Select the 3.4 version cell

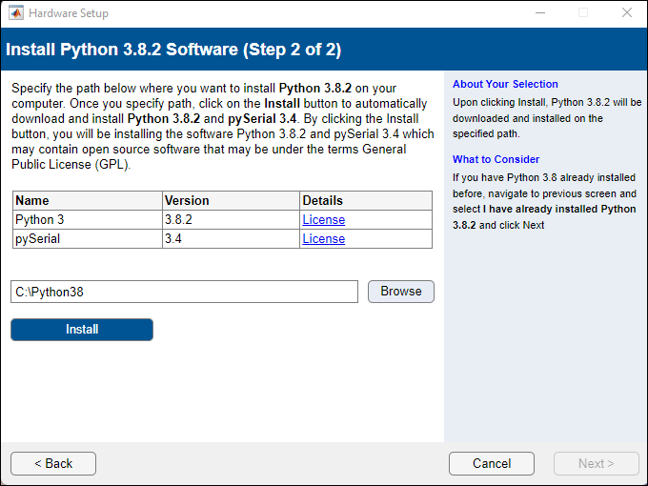coord(173,239)
